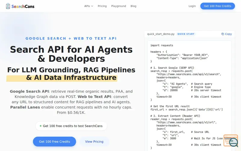This screenshot has width=241, height=151.
Task: Click the 'From $0.56/1K.' text
Action: pyautogui.click(x=71, y=112)
